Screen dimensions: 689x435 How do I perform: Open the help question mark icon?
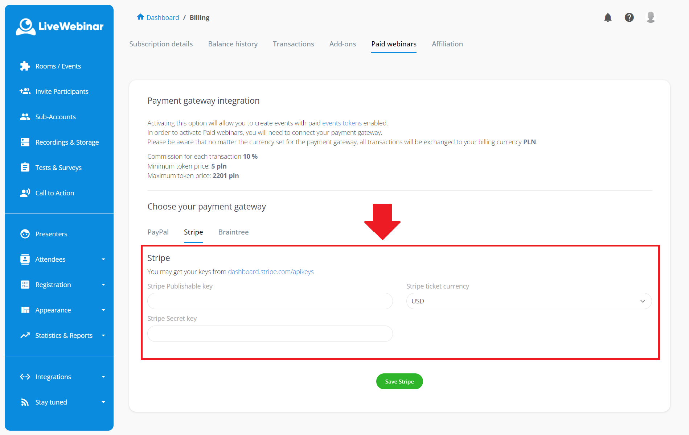(x=629, y=17)
